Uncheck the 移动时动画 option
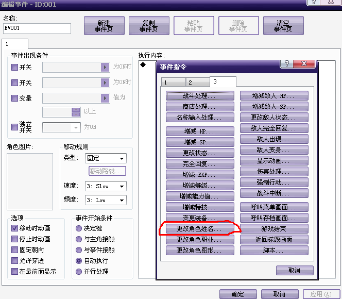This screenshot has height=299, width=342. pyautogui.click(x=14, y=228)
